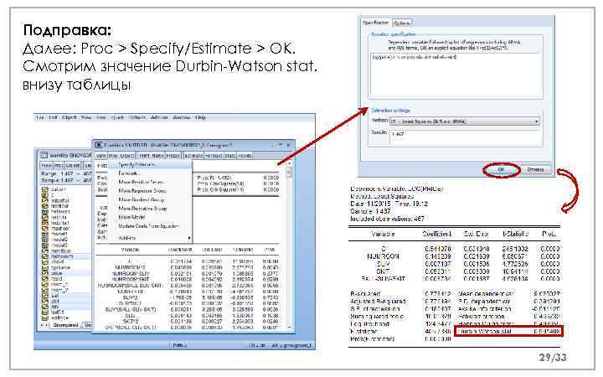Click the 'WF = snowboard_1' status bar entry

[291, 345]
